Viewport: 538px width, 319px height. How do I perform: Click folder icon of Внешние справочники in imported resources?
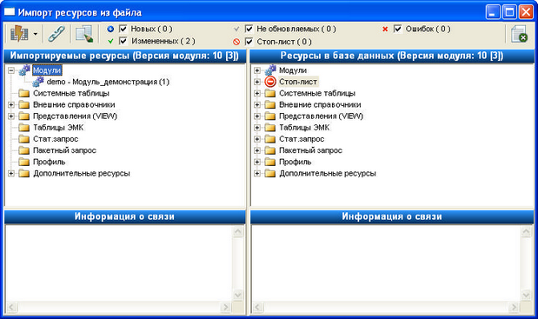click(x=24, y=104)
